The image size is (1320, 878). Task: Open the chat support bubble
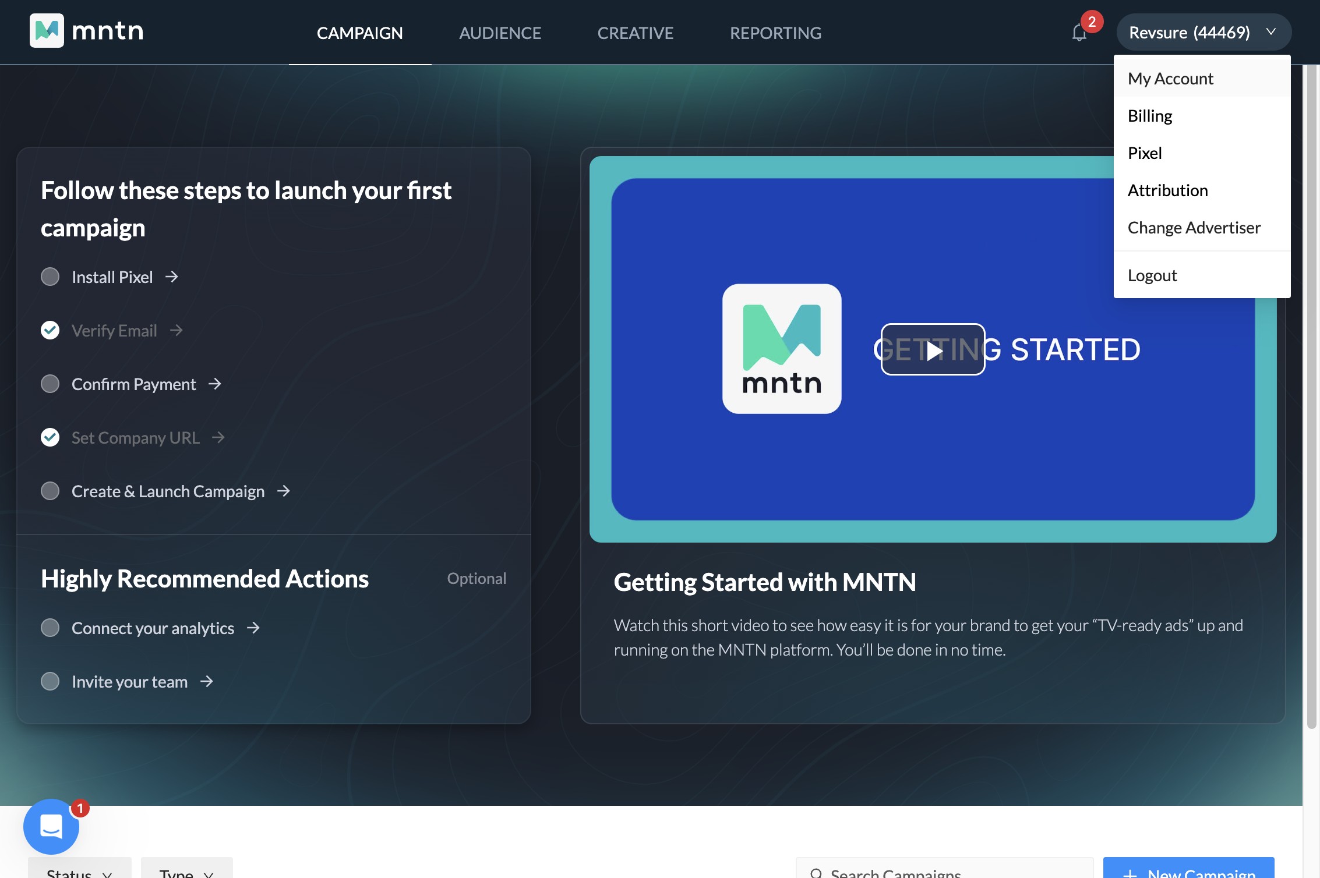coord(51,826)
